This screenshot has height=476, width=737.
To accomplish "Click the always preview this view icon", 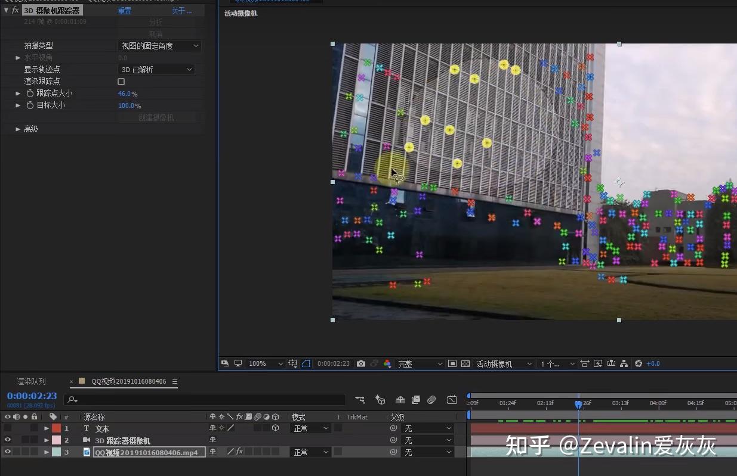I will click(225, 363).
